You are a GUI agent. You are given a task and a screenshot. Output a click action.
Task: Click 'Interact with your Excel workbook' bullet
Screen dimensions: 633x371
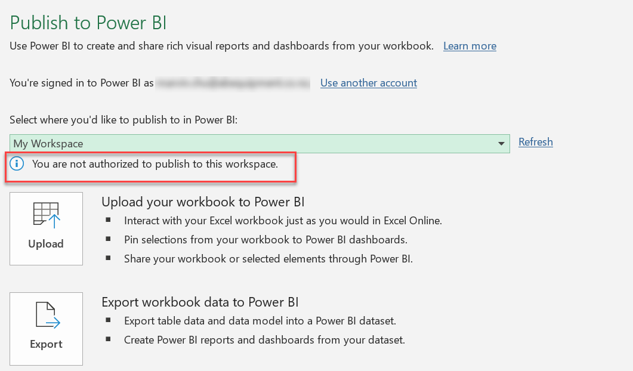(283, 221)
